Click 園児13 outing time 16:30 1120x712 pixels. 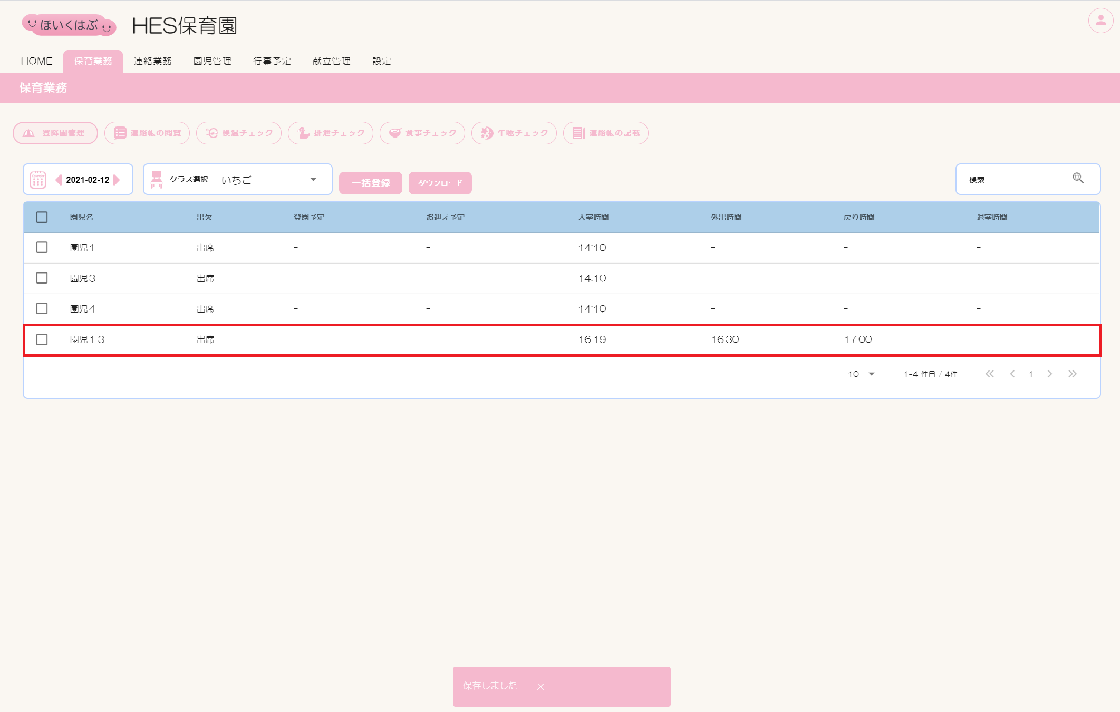click(x=725, y=339)
